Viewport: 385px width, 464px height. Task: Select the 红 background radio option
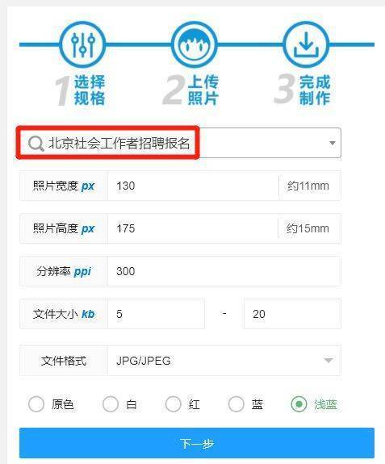[173, 404]
